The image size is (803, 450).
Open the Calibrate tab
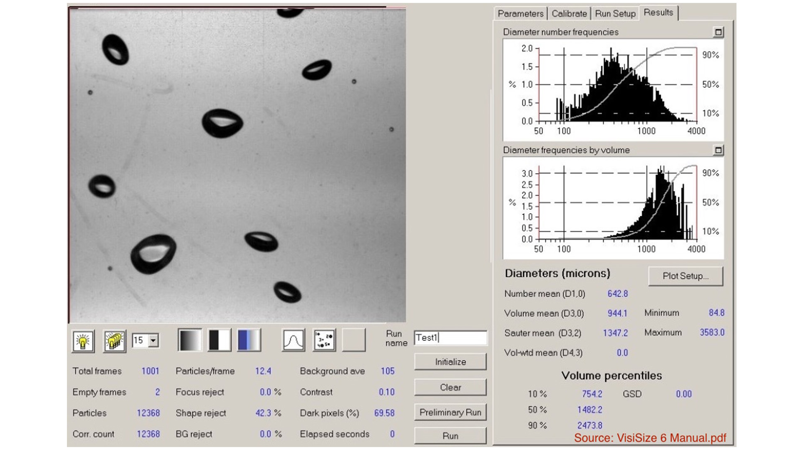[x=569, y=13]
